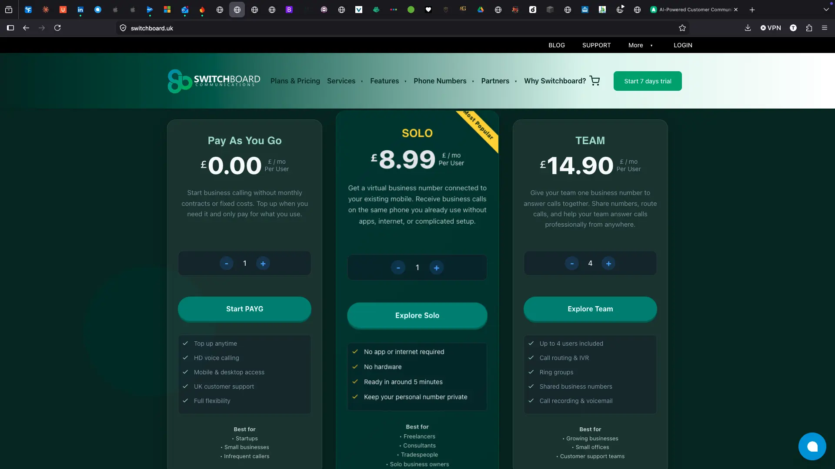View site security shield info
The height and width of the screenshot is (469, 835).
[123, 28]
